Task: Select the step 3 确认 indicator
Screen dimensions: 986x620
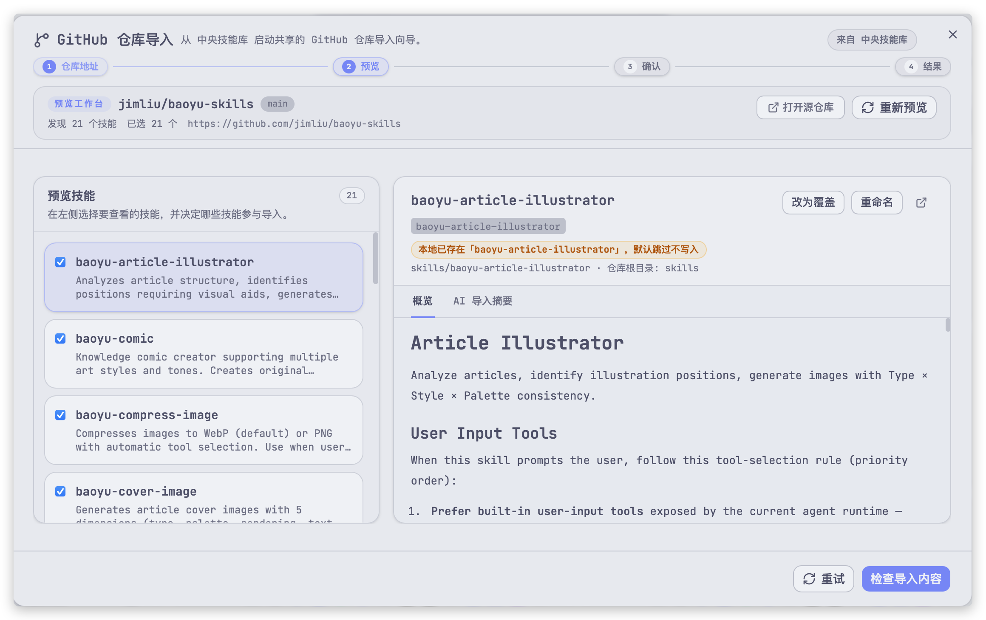Action: 642,67
